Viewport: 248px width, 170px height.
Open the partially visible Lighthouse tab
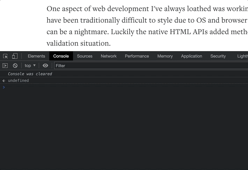(242, 56)
